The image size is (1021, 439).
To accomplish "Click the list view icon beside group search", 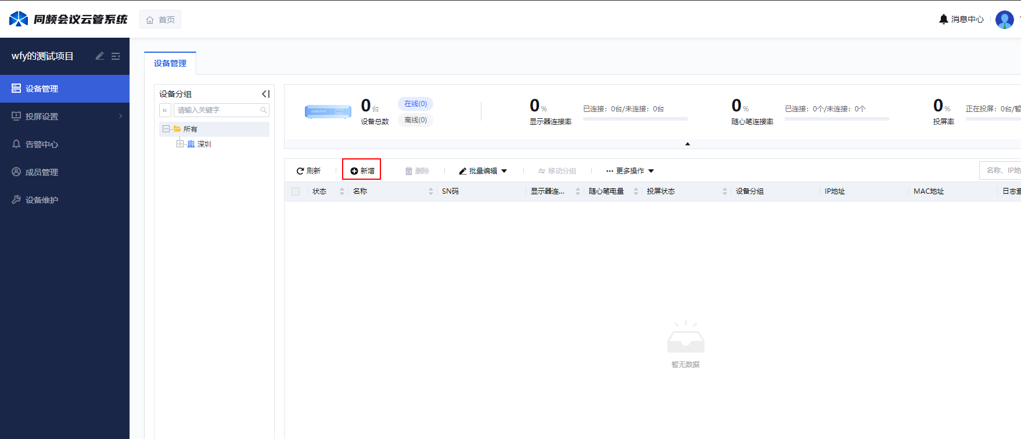I will [x=165, y=110].
